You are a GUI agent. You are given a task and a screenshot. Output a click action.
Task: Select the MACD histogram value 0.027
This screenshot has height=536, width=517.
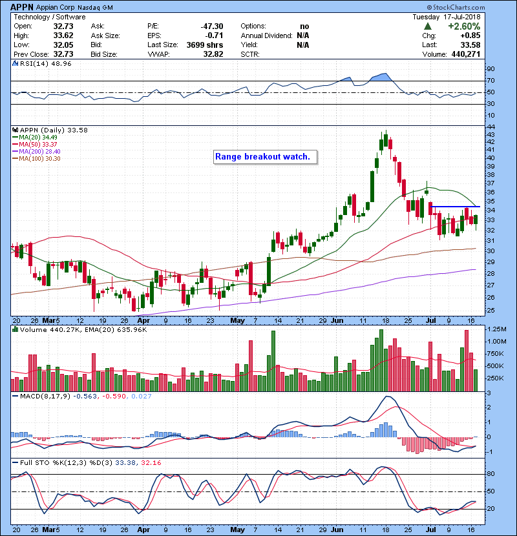pyautogui.click(x=141, y=397)
